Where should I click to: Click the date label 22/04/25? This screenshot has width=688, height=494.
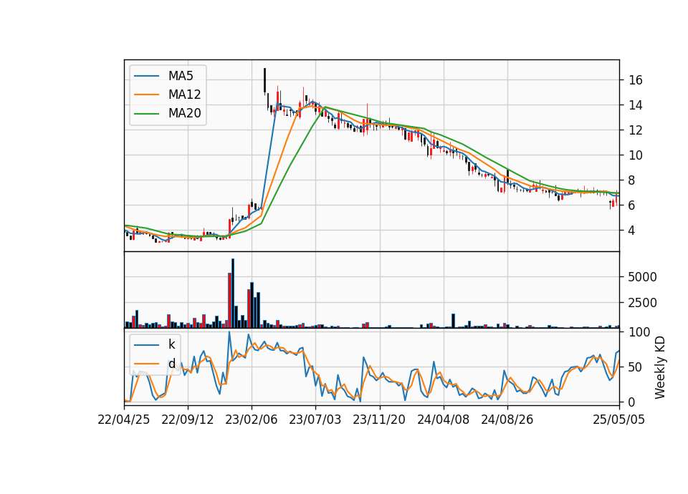click(124, 420)
